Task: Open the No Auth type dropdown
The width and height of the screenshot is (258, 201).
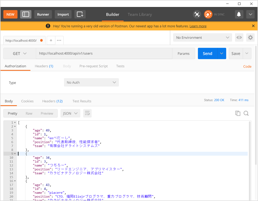Action: tap(91, 82)
